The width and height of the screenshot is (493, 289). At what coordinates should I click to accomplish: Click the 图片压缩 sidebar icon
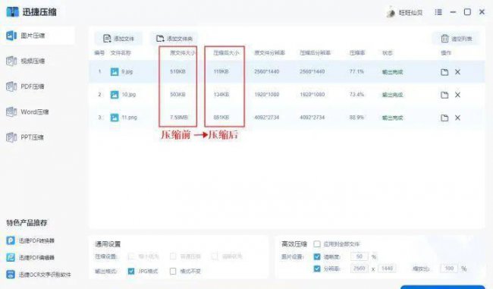pyautogui.click(x=11, y=36)
